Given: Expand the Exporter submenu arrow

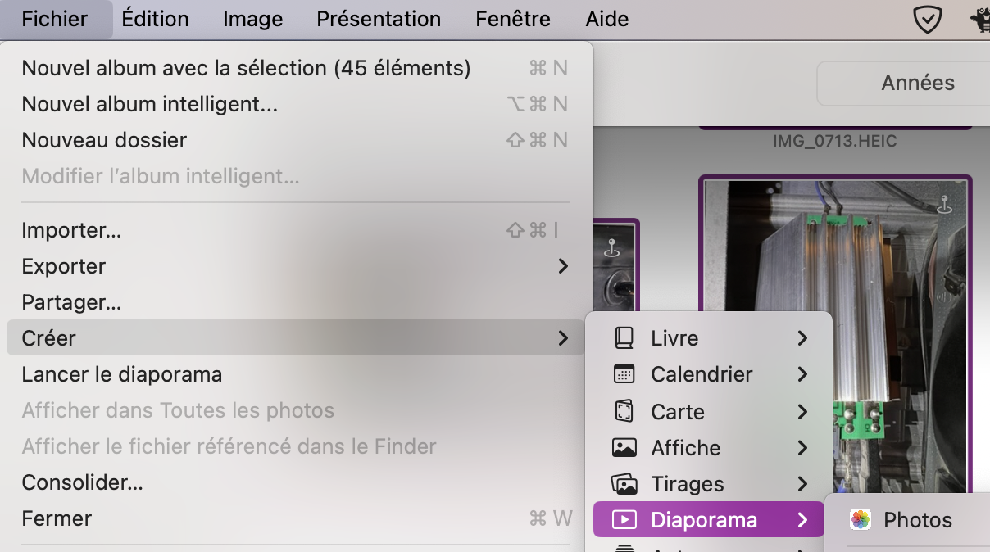Looking at the screenshot, I should [x=563, y=266].
